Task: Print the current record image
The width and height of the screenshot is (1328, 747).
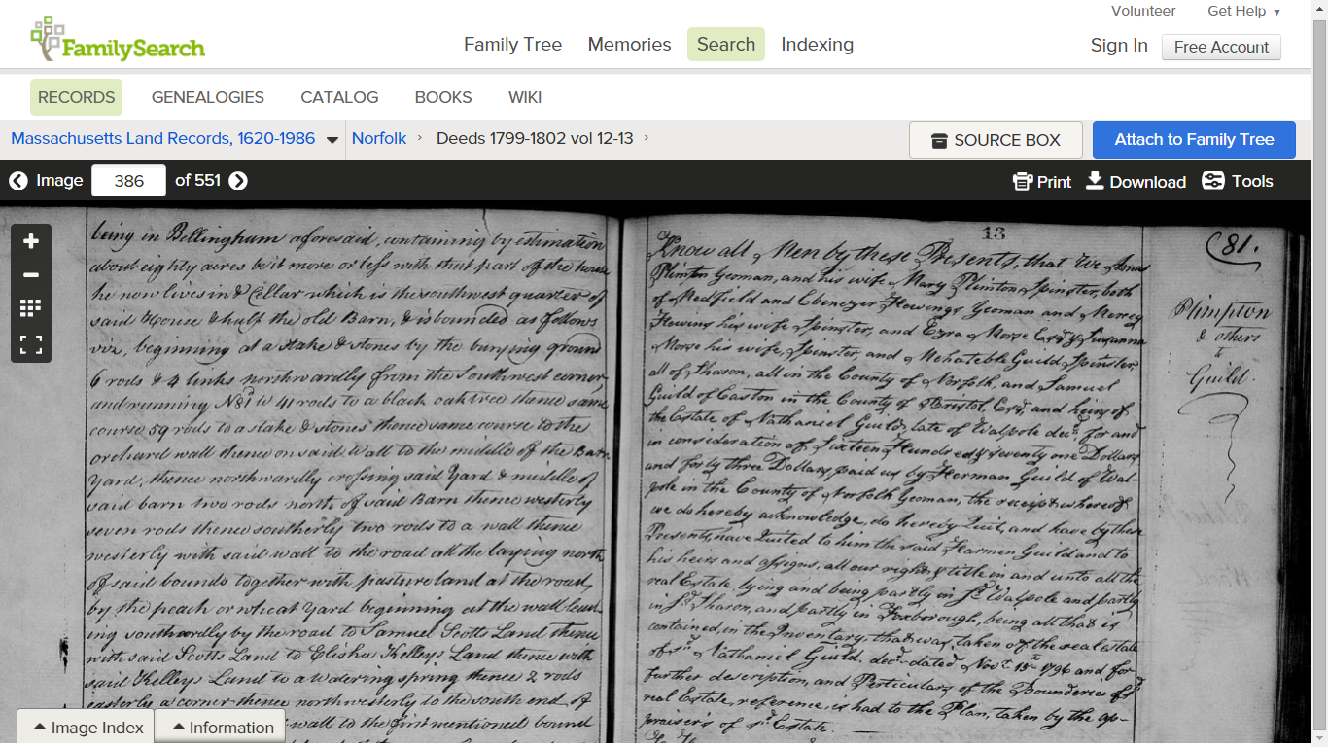Action: click(x=1040, y=181)
